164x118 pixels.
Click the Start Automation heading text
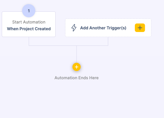click(x=29, y=22)
